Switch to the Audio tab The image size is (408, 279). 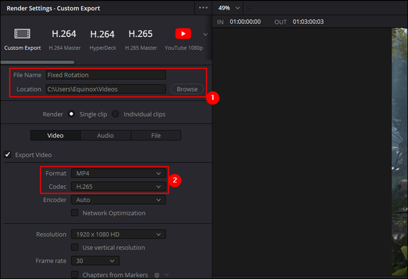click(x=105, y=136)
